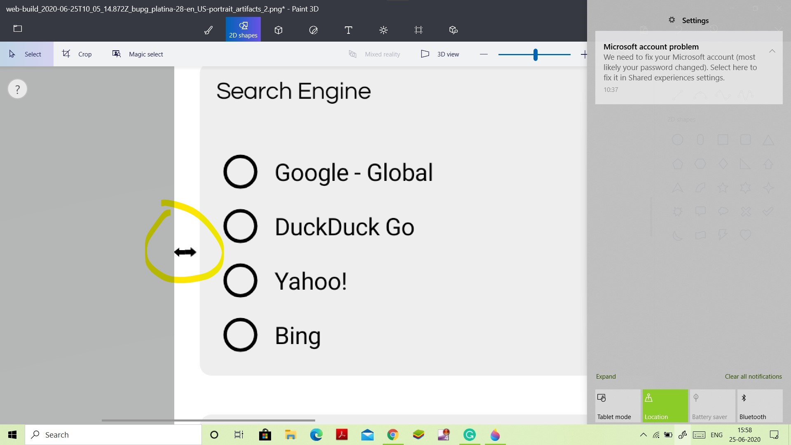Launch Microsoft Store from the taskbar
Viewport: 791px width, 445px height.
265,435
